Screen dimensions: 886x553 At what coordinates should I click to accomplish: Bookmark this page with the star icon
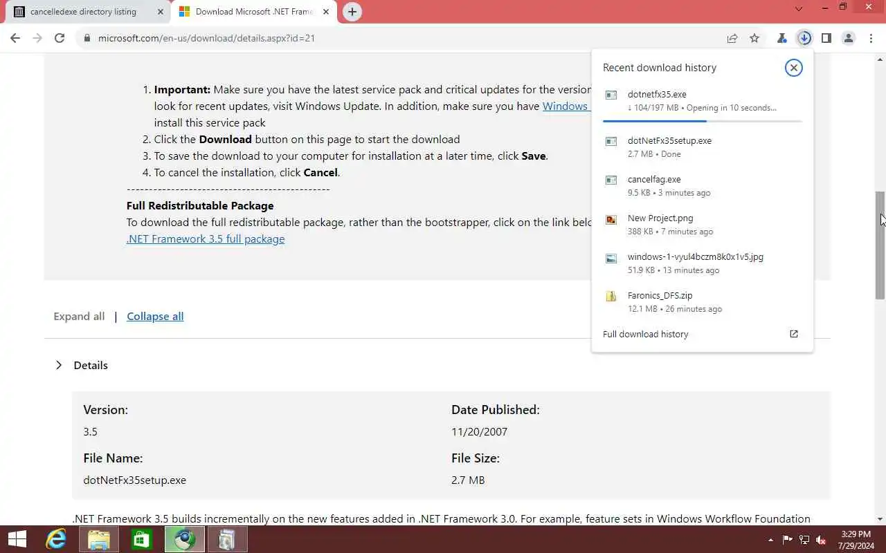pyautogui.click(x=754, y=38)
